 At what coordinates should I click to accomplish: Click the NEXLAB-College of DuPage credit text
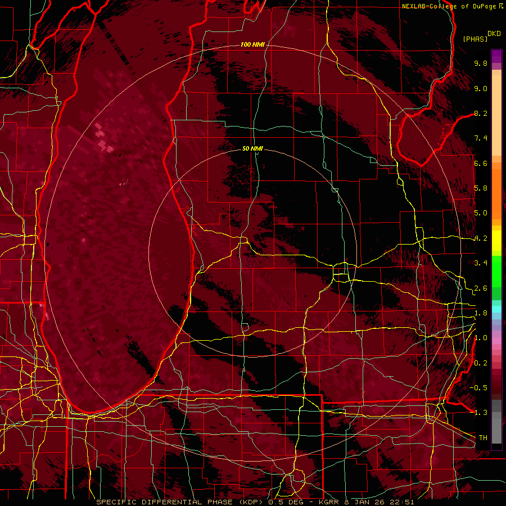pyautogui.click(x=450, y=6)
